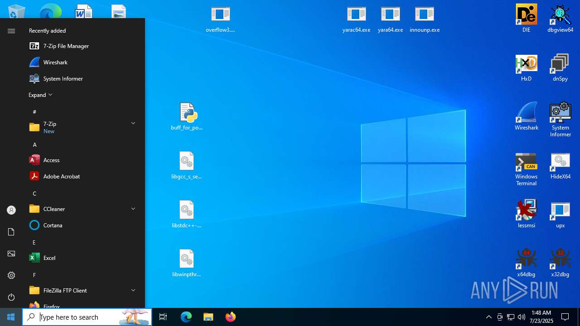
Task: Launch Wireshark from the Start menu list
Action: coord(83,62)
